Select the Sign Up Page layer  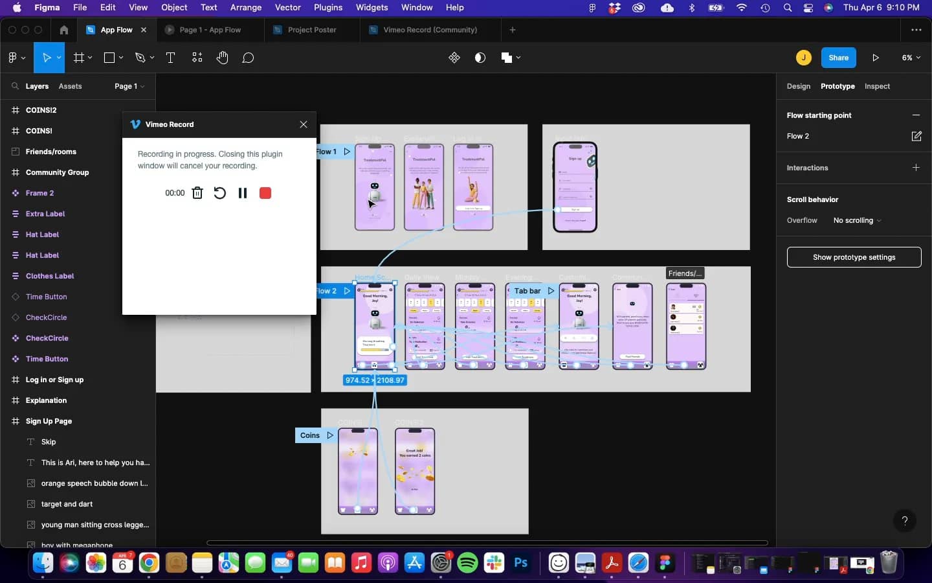coord(78,421)
